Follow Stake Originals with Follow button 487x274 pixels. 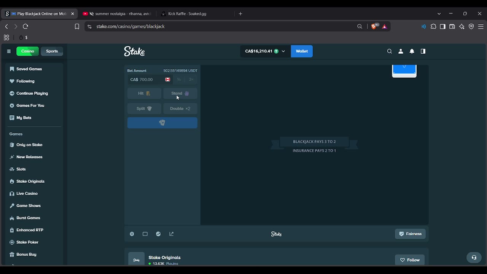(x=410, y=260)
